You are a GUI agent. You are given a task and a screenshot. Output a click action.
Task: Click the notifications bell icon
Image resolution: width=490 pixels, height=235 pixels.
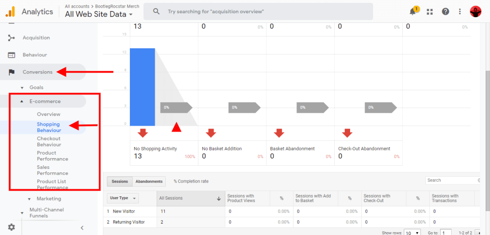[413, 11]
